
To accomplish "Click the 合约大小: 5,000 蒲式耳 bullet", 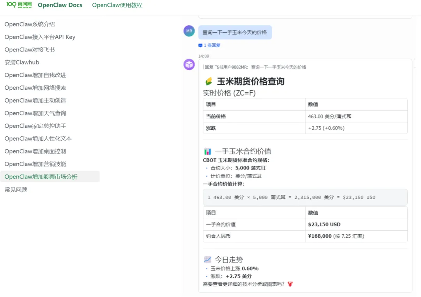I will [238, 168].
